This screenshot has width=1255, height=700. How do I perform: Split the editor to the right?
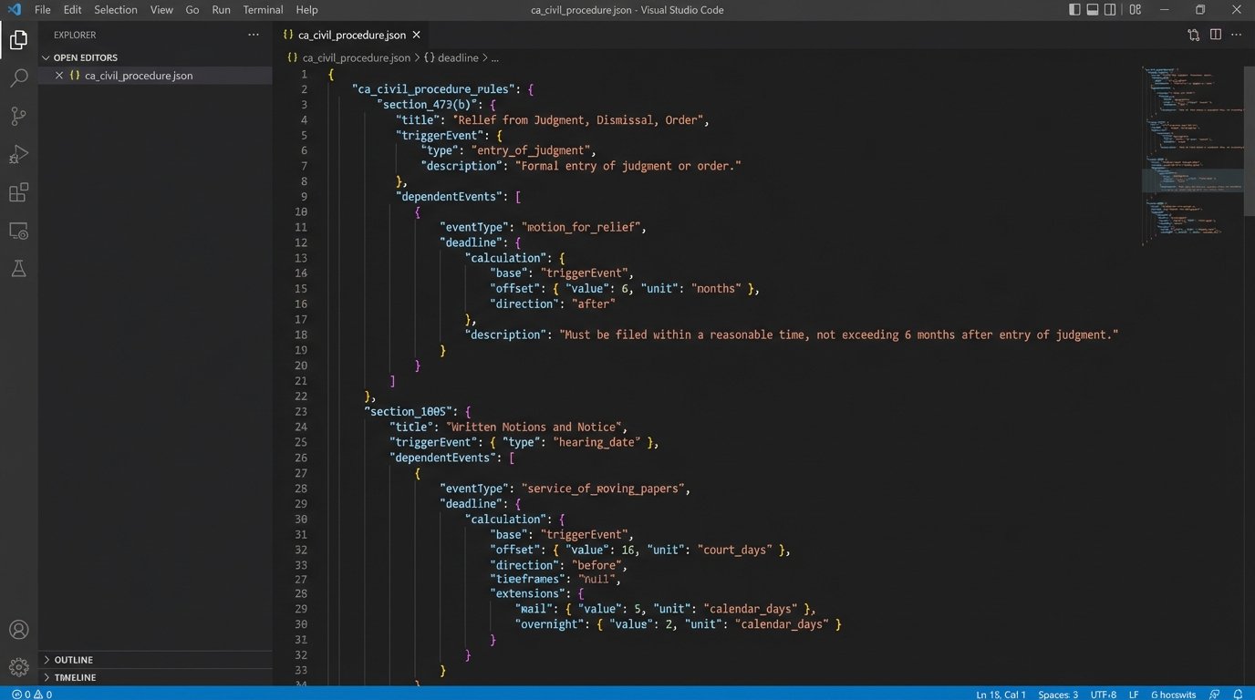[x=1215, y=35]
